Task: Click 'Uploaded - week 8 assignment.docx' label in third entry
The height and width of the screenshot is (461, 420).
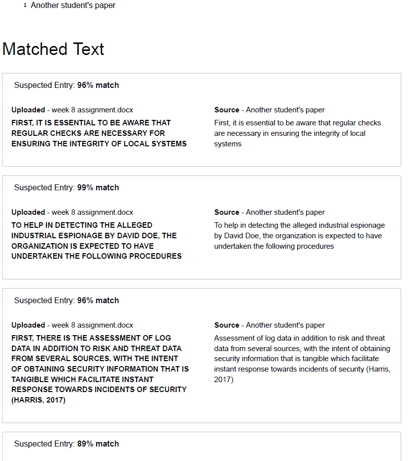Action: (x=72, y=325)
